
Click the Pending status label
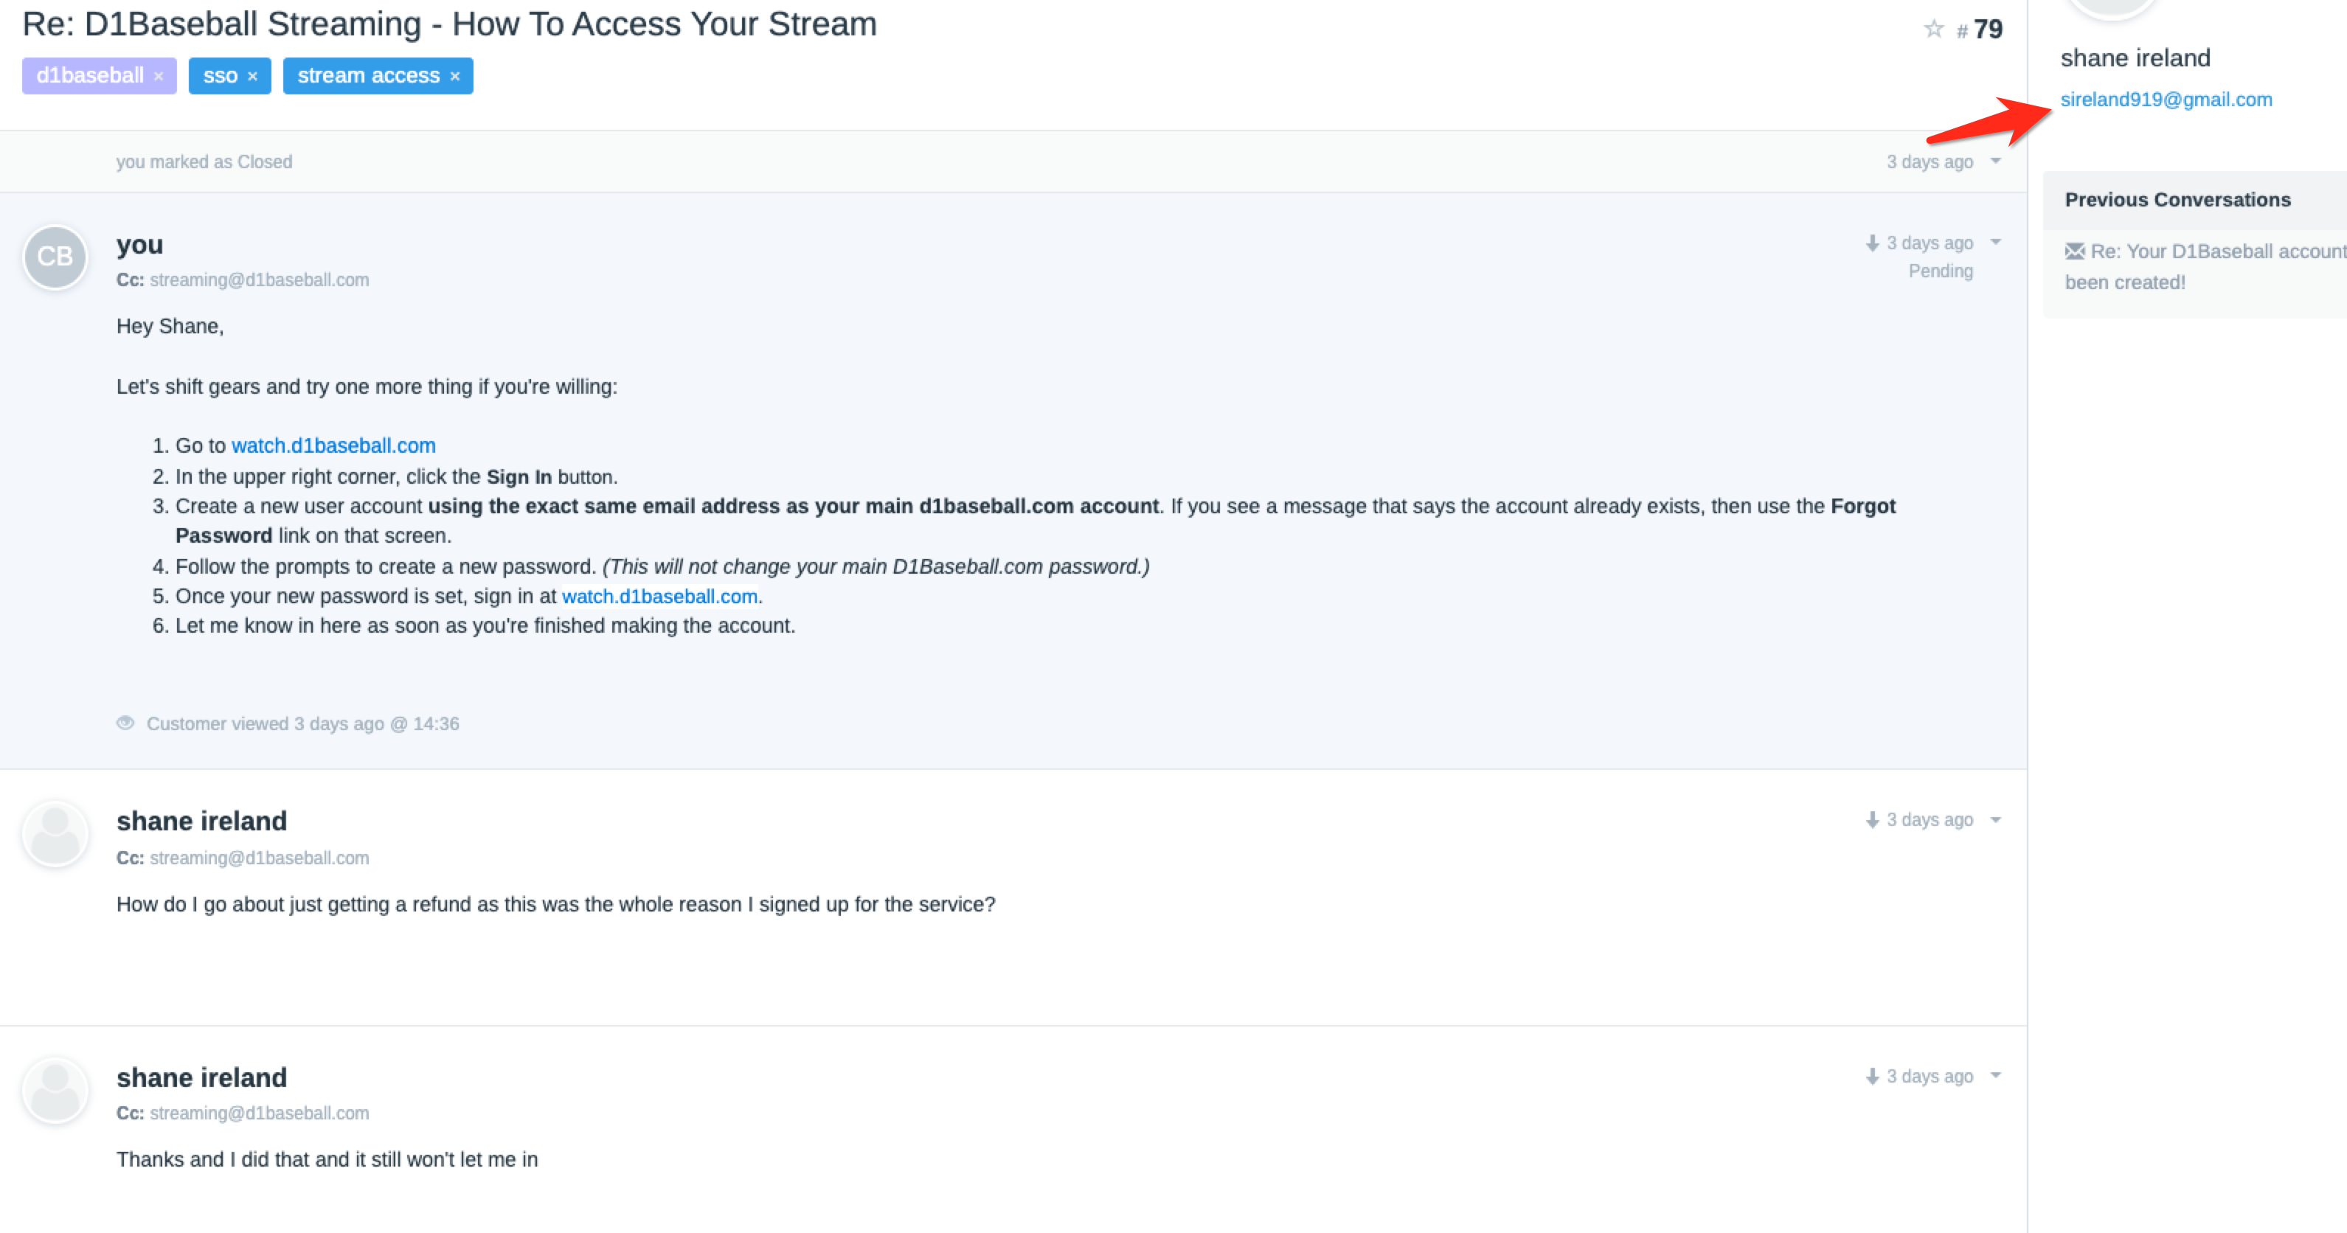pos(1941,271)
